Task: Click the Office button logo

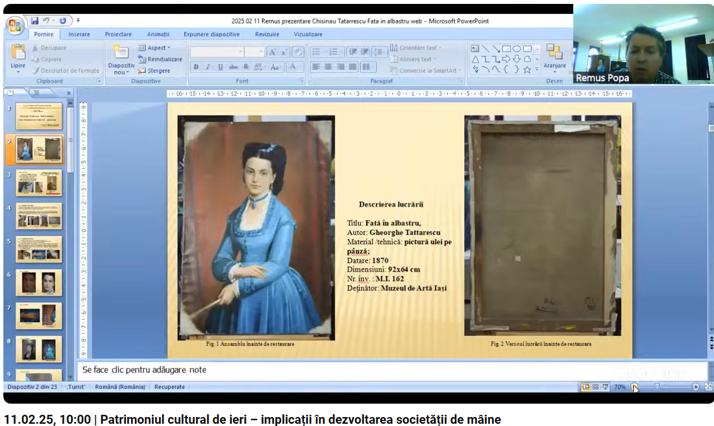Action: 15,25
